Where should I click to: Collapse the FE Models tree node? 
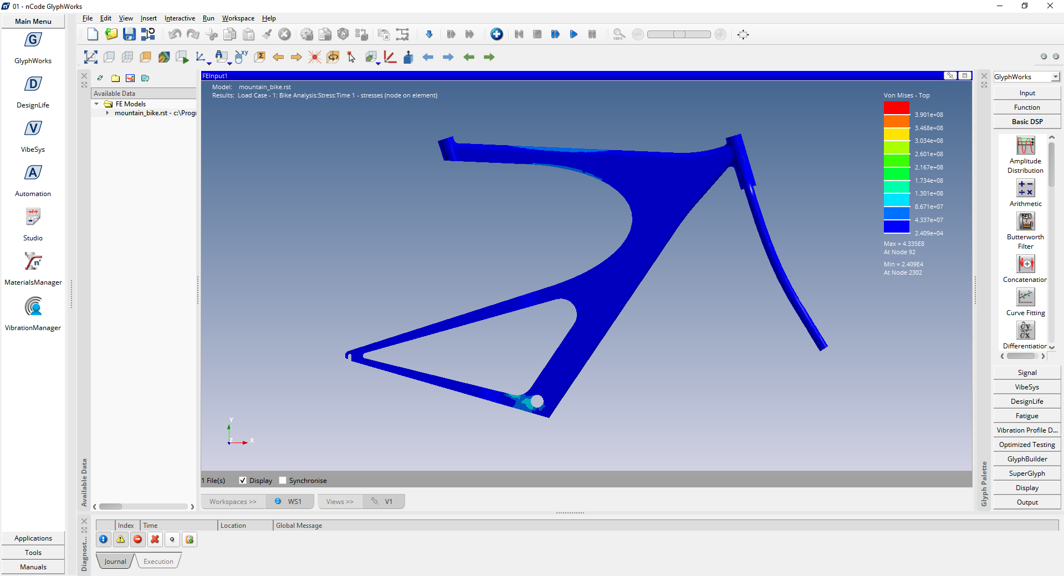tap(97, 104)
